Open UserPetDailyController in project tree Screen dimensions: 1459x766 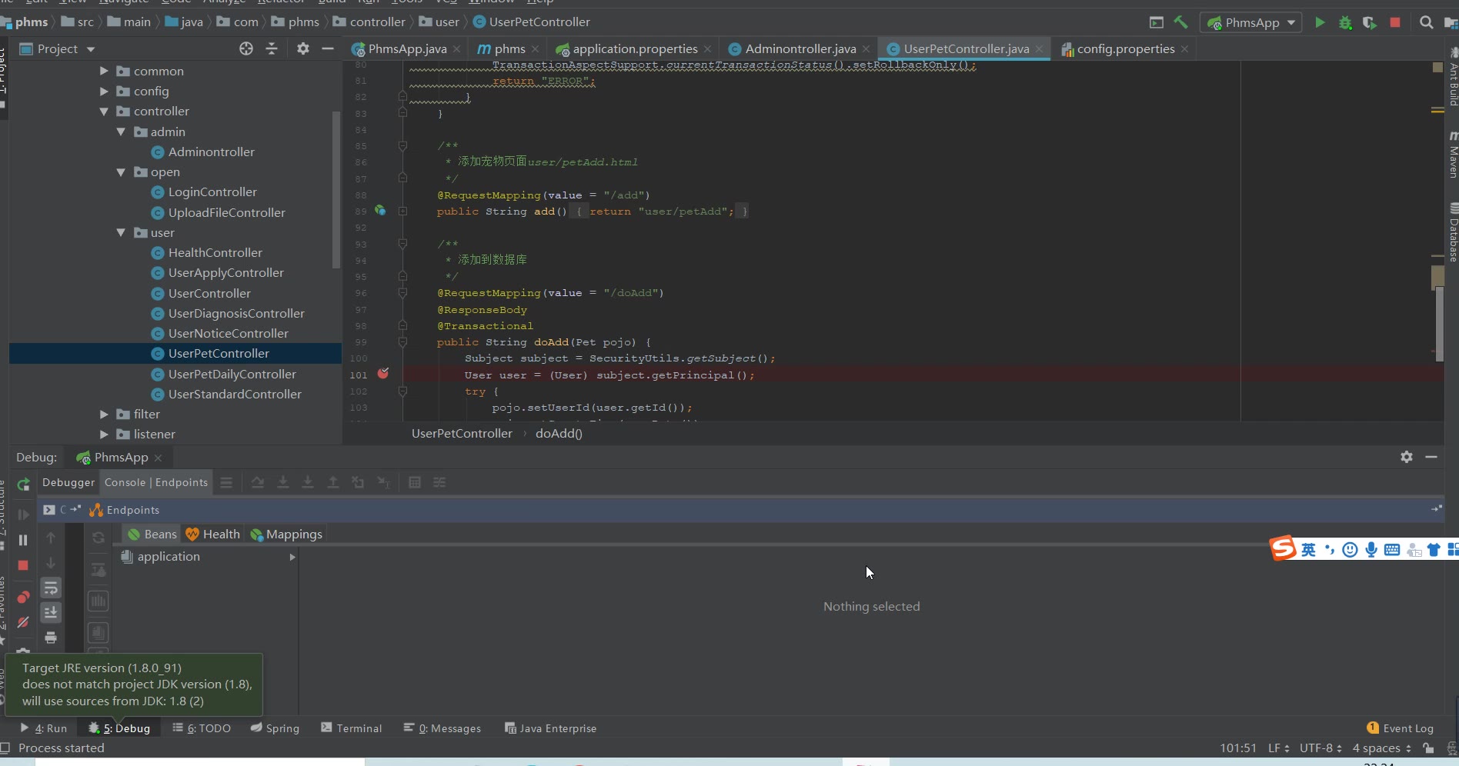pyautogui.click(x=232, y=375)
